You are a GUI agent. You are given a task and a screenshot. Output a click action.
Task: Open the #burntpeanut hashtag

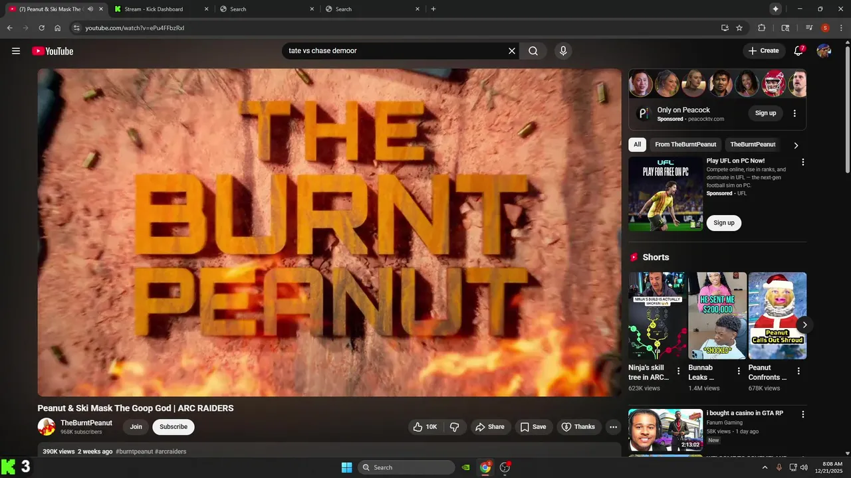pyautogui.click(x=134, y=451)
